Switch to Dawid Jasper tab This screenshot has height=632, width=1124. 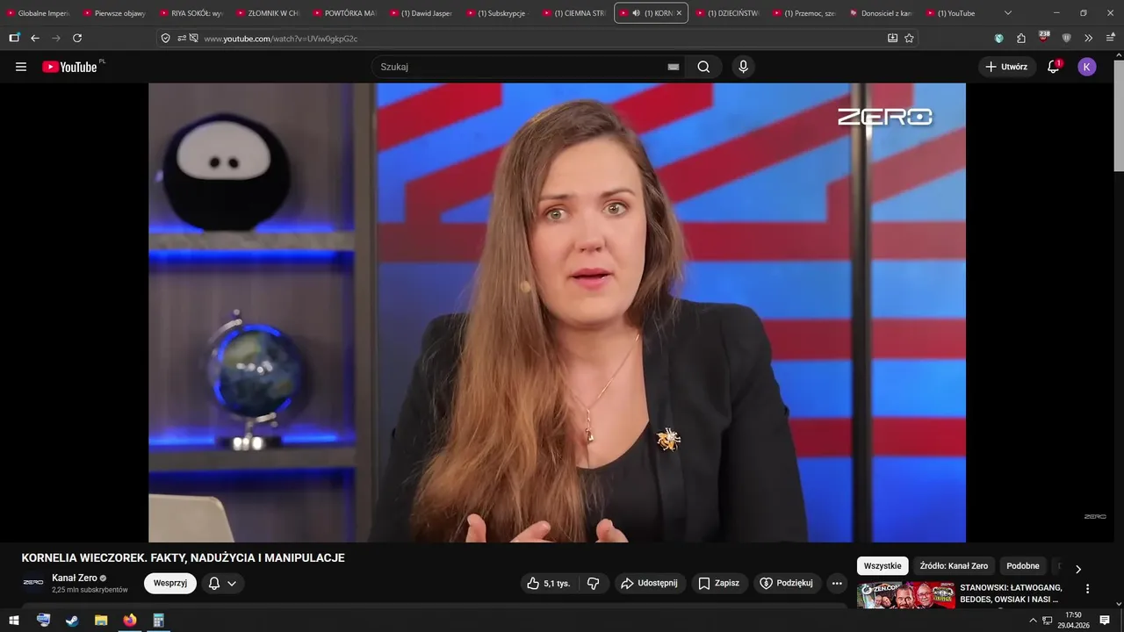tap(421, 13)
